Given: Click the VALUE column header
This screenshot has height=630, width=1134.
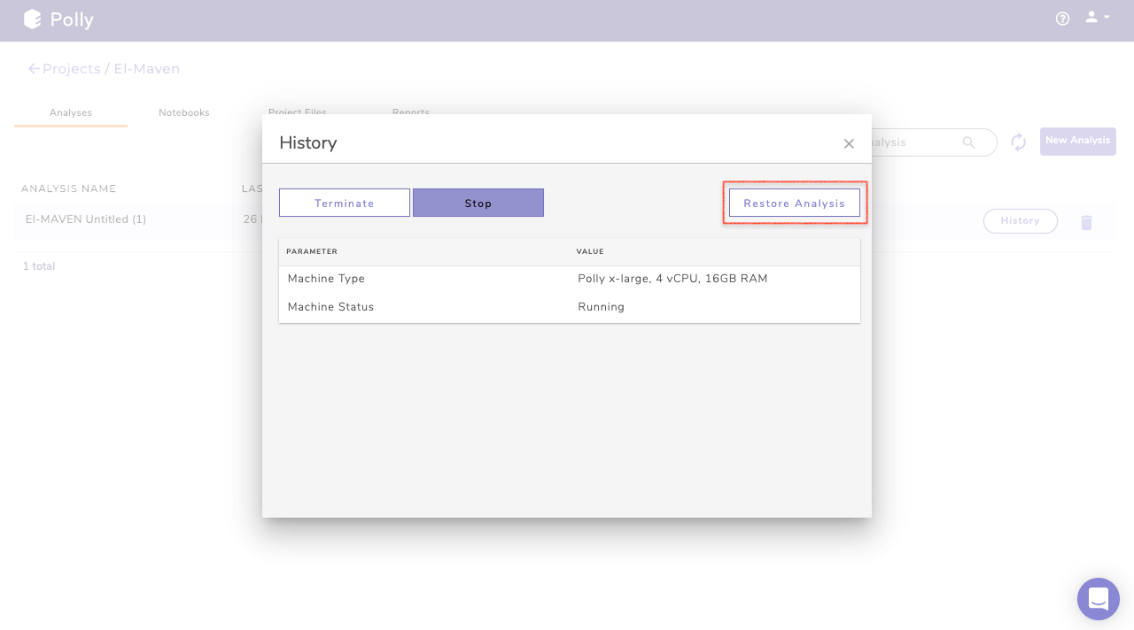Looking at the screenshot, I should [590, 251].
